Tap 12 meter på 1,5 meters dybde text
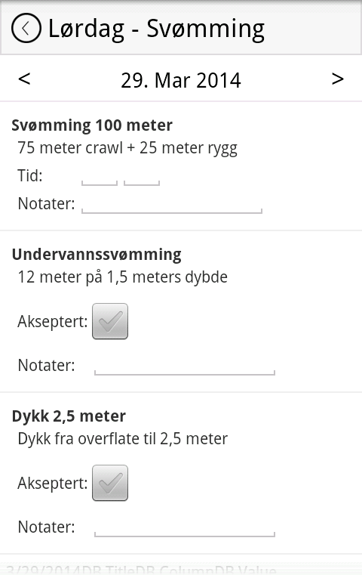 (x=123, y=277)
